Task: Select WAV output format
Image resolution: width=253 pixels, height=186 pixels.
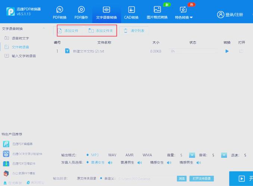Action: [112, 155]
